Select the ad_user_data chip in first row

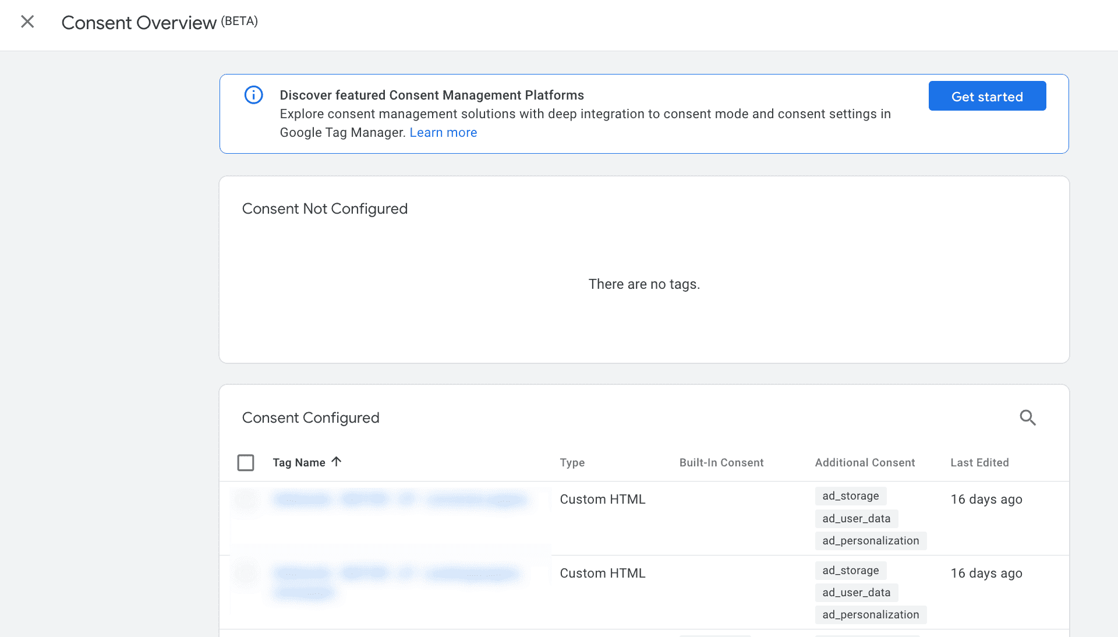856,518
